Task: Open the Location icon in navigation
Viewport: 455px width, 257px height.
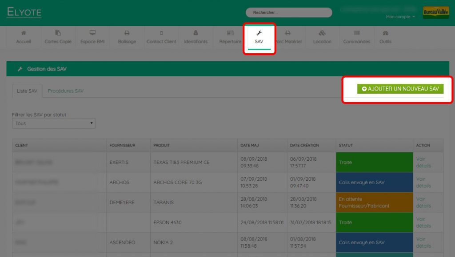Action: (x=322, y=33)
